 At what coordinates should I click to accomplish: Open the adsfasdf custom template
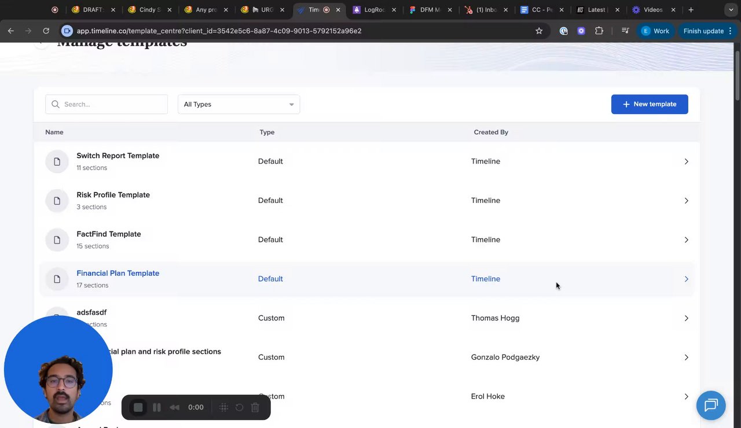pos(91,312)
